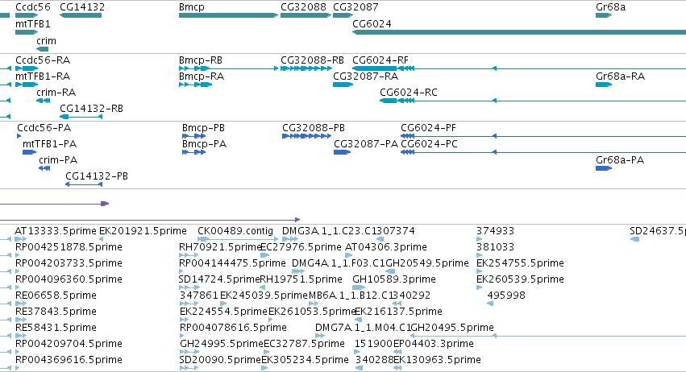
Task: Open protein Gr68a-PA
Action: pyautogui.click(x=620, y=160)
